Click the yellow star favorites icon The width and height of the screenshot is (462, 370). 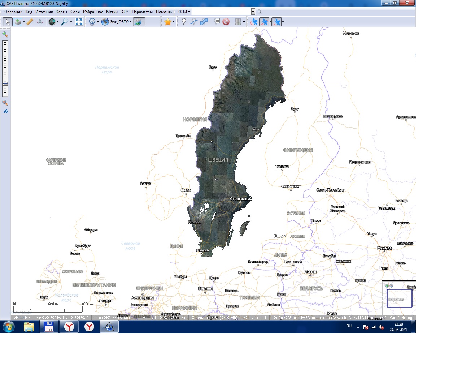tap(167, 22)
